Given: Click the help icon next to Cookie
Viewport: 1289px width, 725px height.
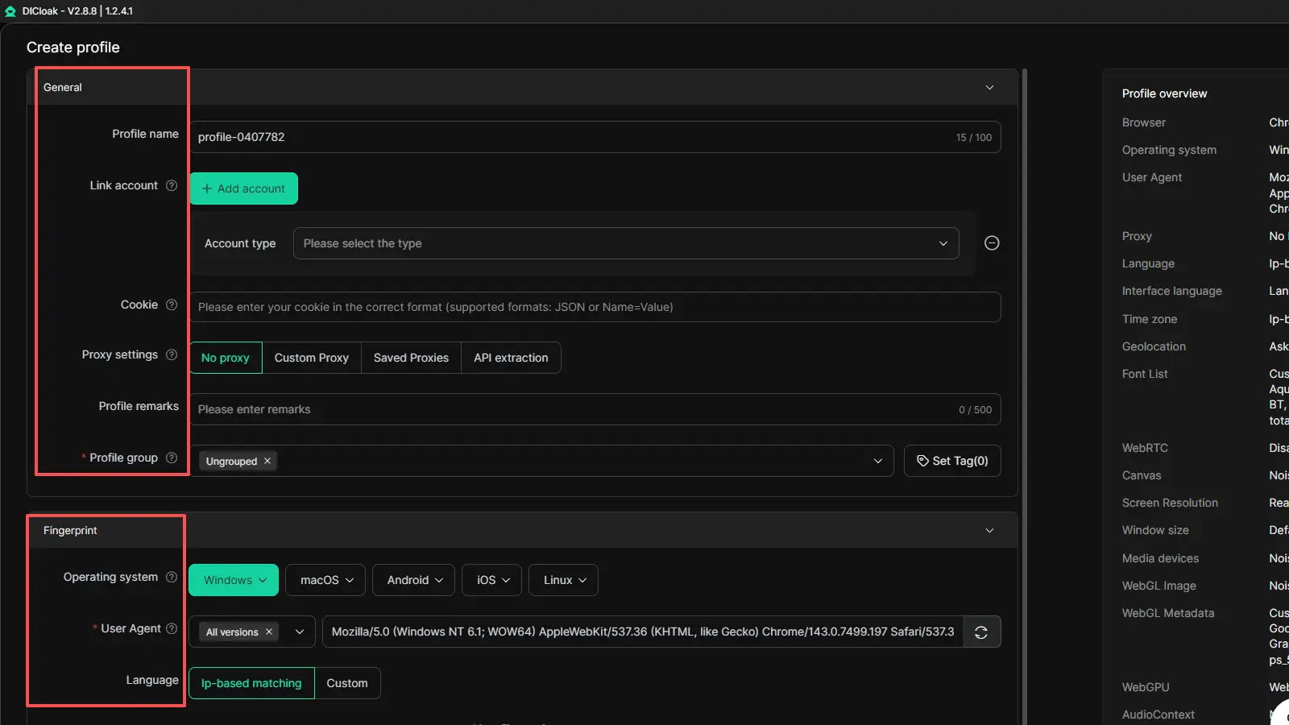Looking at the screenshot, I should click(x=172, y=304).
